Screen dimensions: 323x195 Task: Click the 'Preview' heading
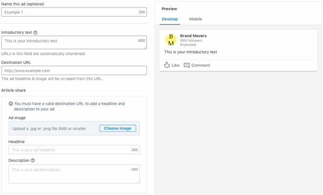170,9
